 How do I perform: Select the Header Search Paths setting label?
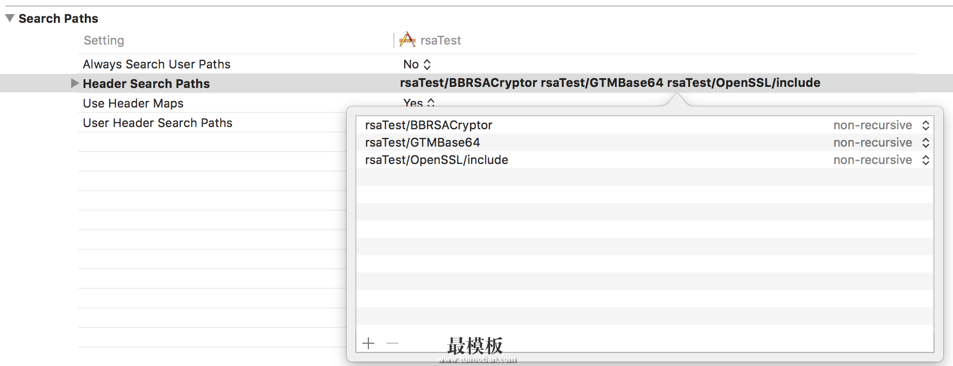[x=146, y=84]
